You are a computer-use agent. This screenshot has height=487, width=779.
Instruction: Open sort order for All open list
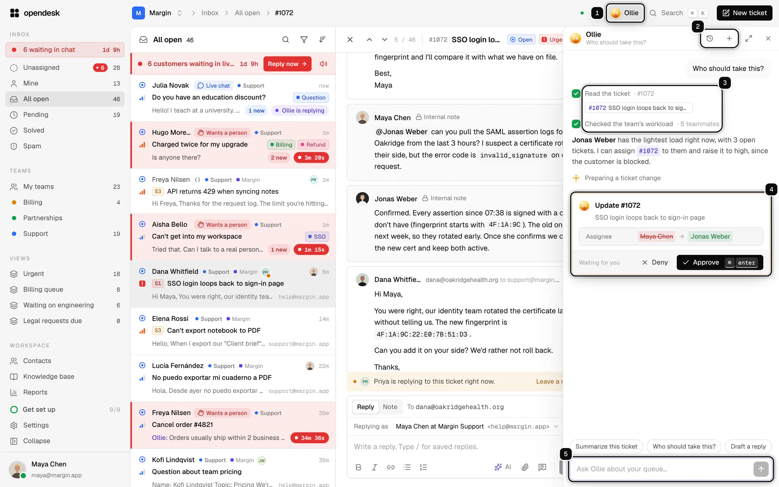click(322, 39)
